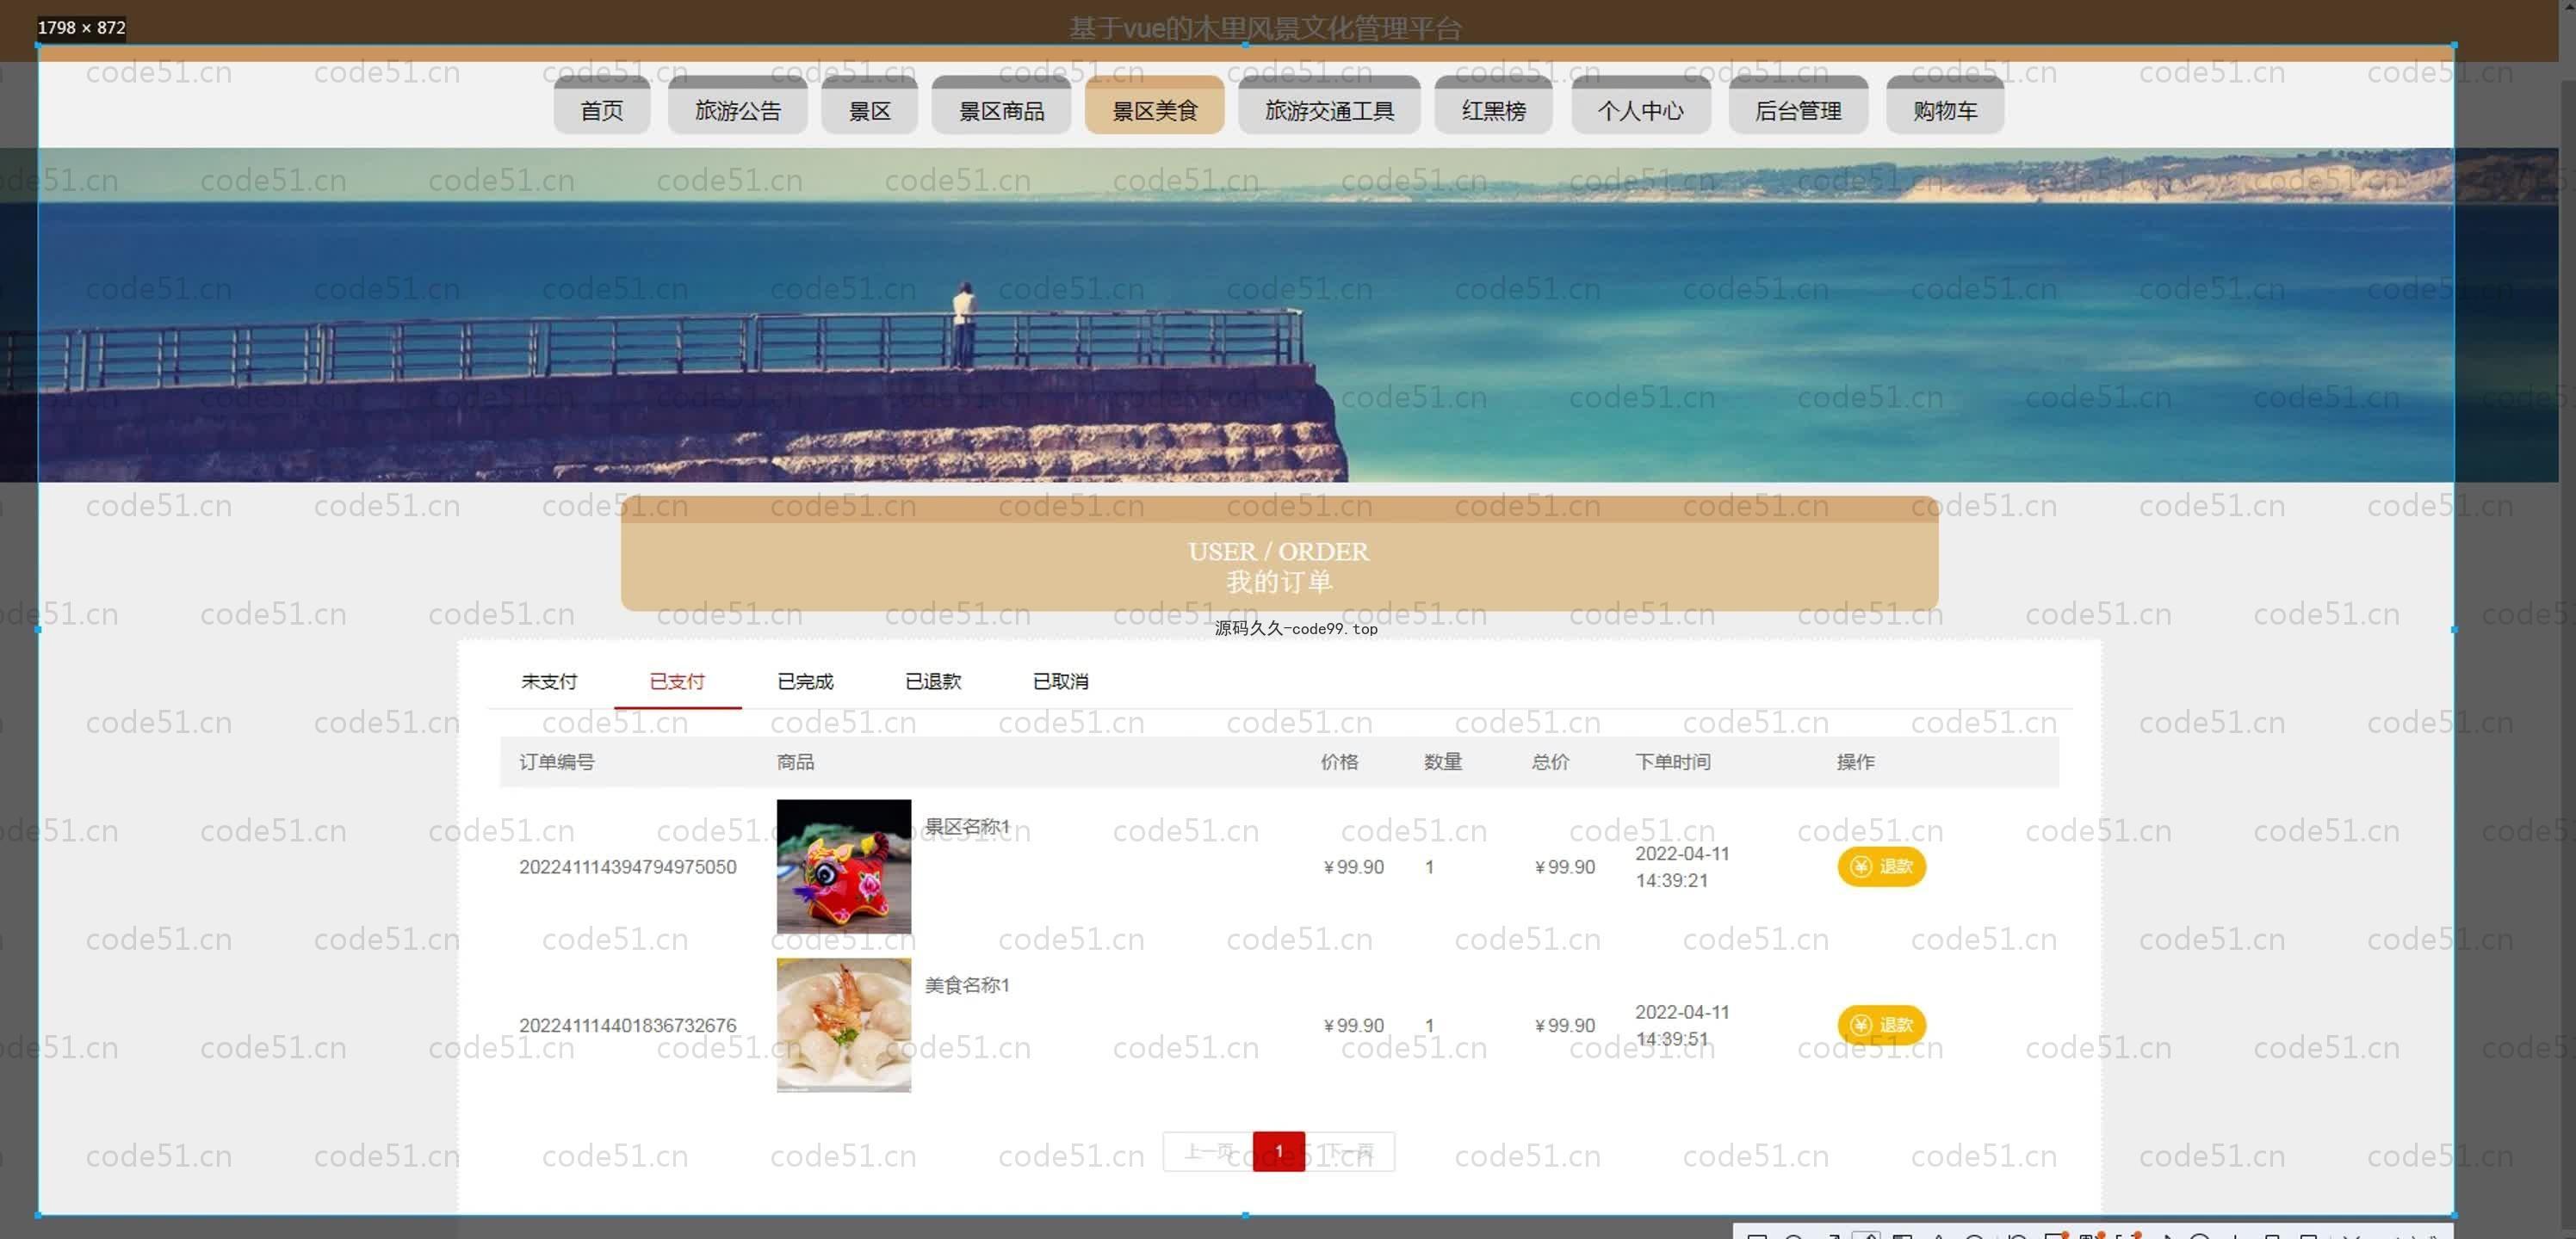This screenshot has height=1239, width=2576.
Task: Open the 景区 navigation button
Action: coord(869,110)
